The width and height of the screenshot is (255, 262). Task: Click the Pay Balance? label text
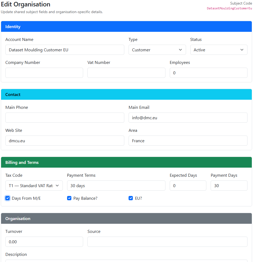[85, 198]
